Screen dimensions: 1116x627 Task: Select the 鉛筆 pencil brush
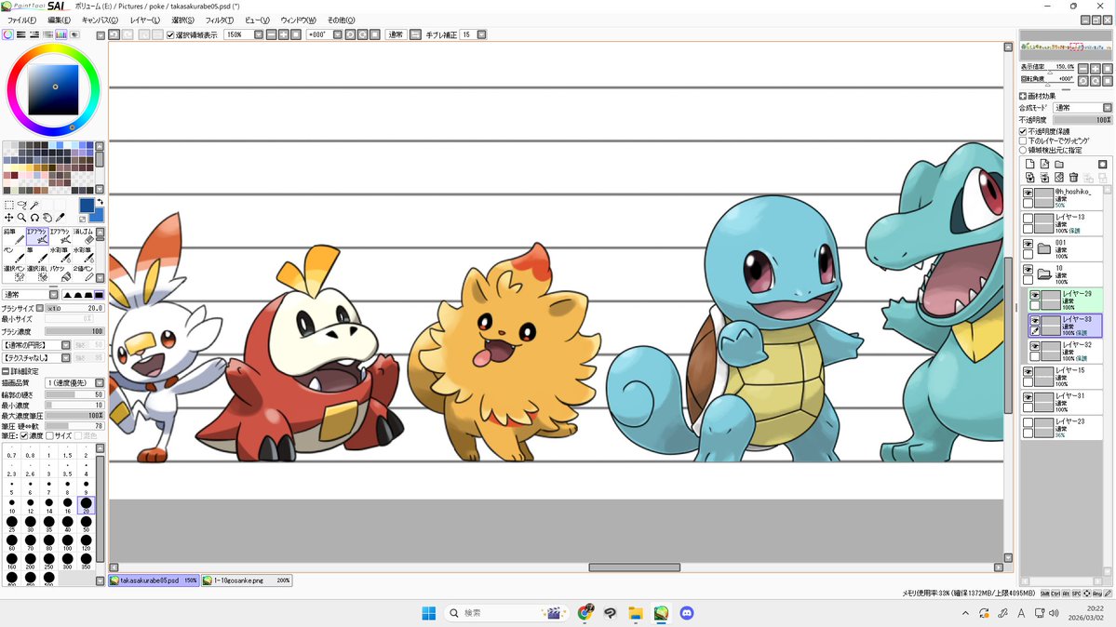14,236
